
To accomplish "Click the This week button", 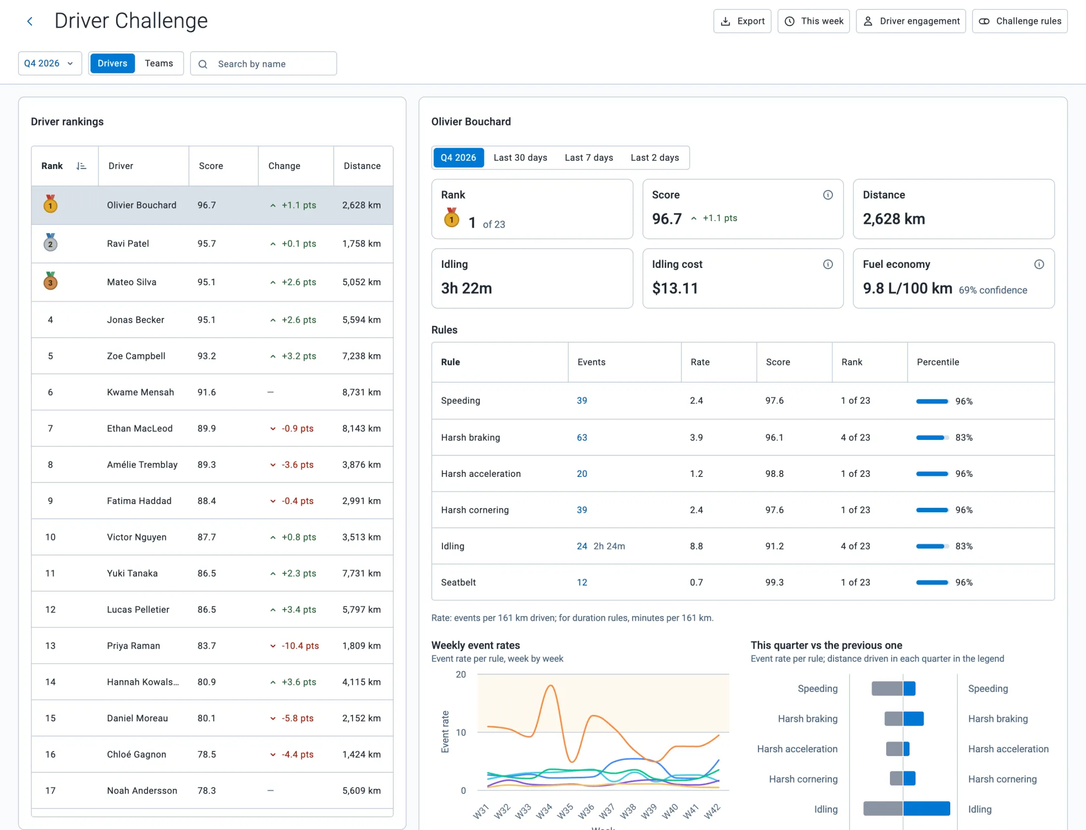I will [x=813, y=21].
